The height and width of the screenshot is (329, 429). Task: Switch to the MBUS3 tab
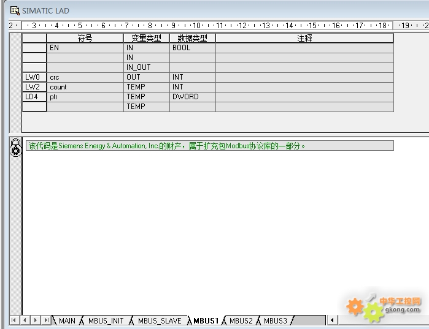coord(276,320)
